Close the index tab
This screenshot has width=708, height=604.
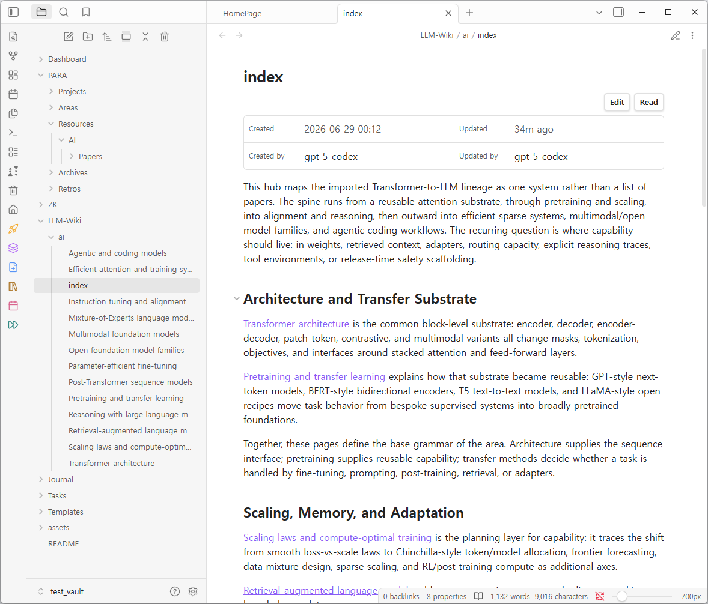click(x=448, y=14)
